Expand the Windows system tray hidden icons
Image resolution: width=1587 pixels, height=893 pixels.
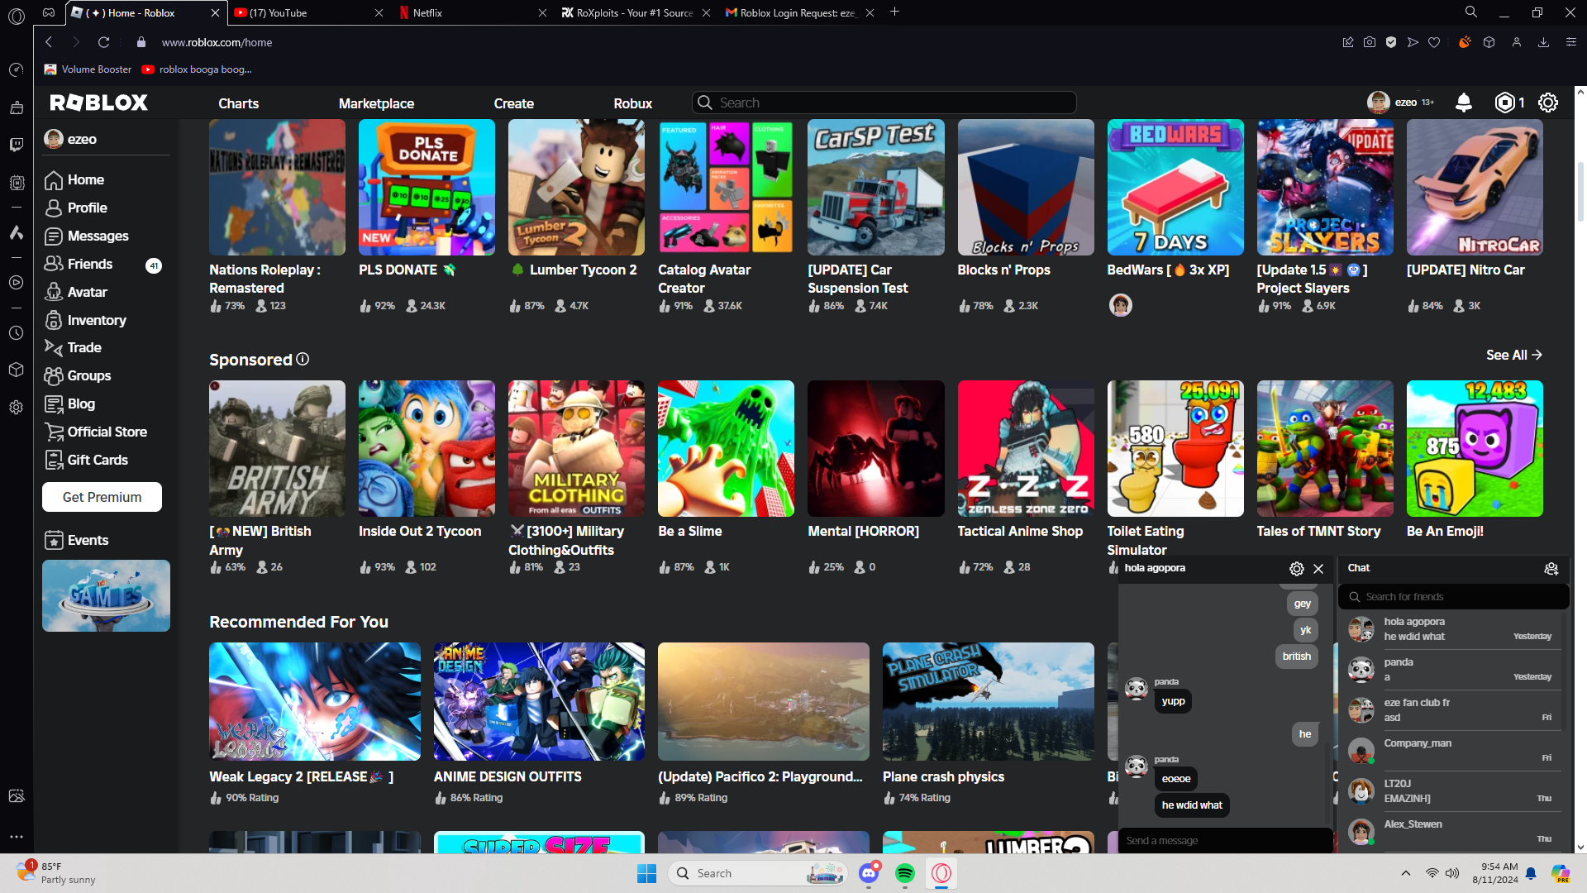1405,873
